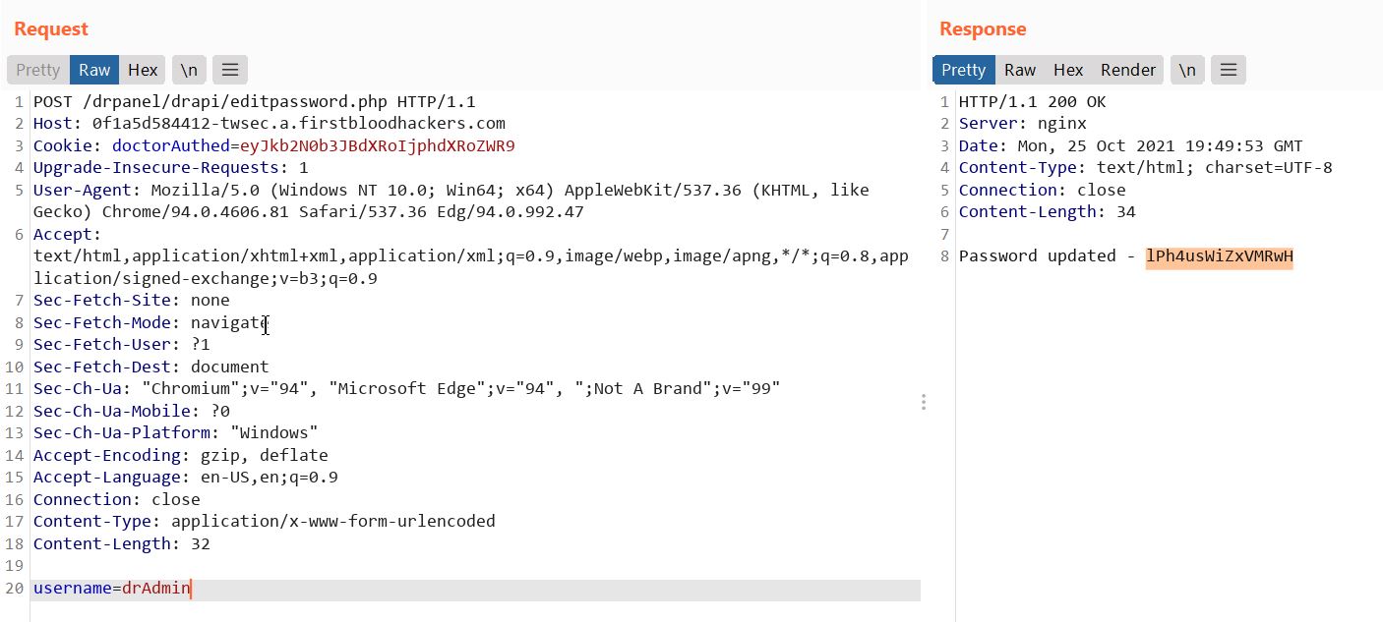Click the Accept-Language header line
The height and width of the screenshot is (622, 1383).
[x=186, y=478]
